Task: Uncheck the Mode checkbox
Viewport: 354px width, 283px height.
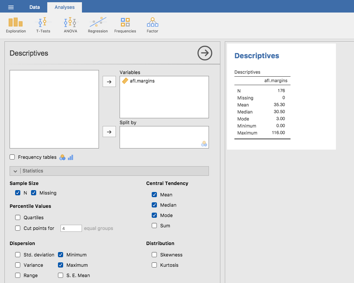Action: (x=154, y=215)
